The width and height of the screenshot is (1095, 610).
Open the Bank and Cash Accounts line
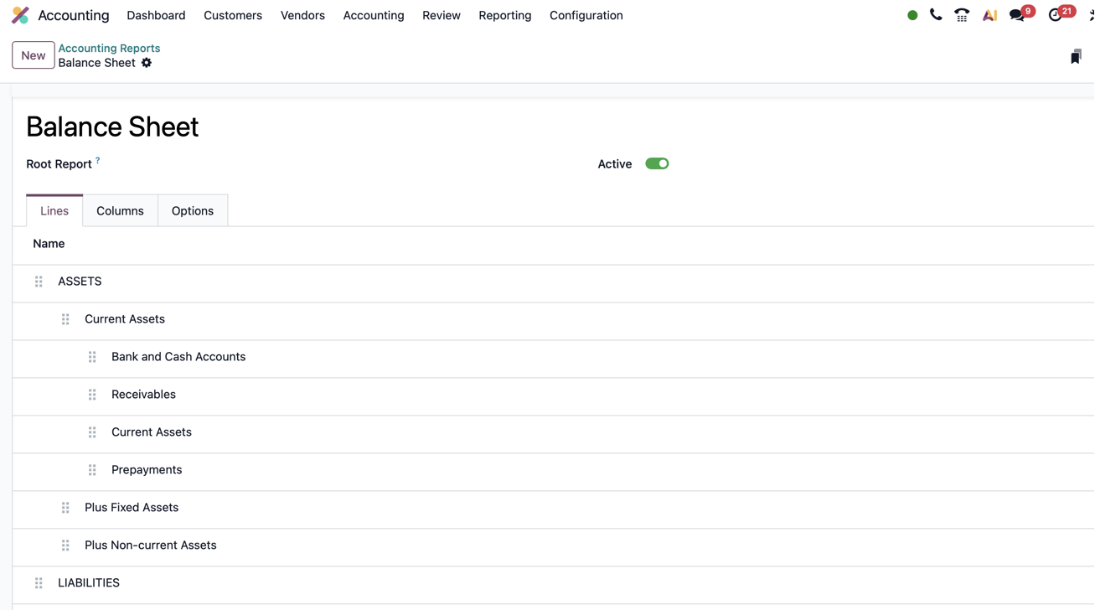click(x=178, y=357)
